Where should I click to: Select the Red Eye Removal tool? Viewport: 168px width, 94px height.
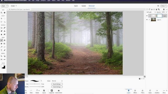click(x=2, y=28)
